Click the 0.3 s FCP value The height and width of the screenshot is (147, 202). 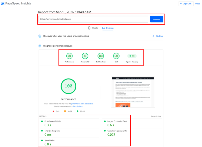click(48, 125)
